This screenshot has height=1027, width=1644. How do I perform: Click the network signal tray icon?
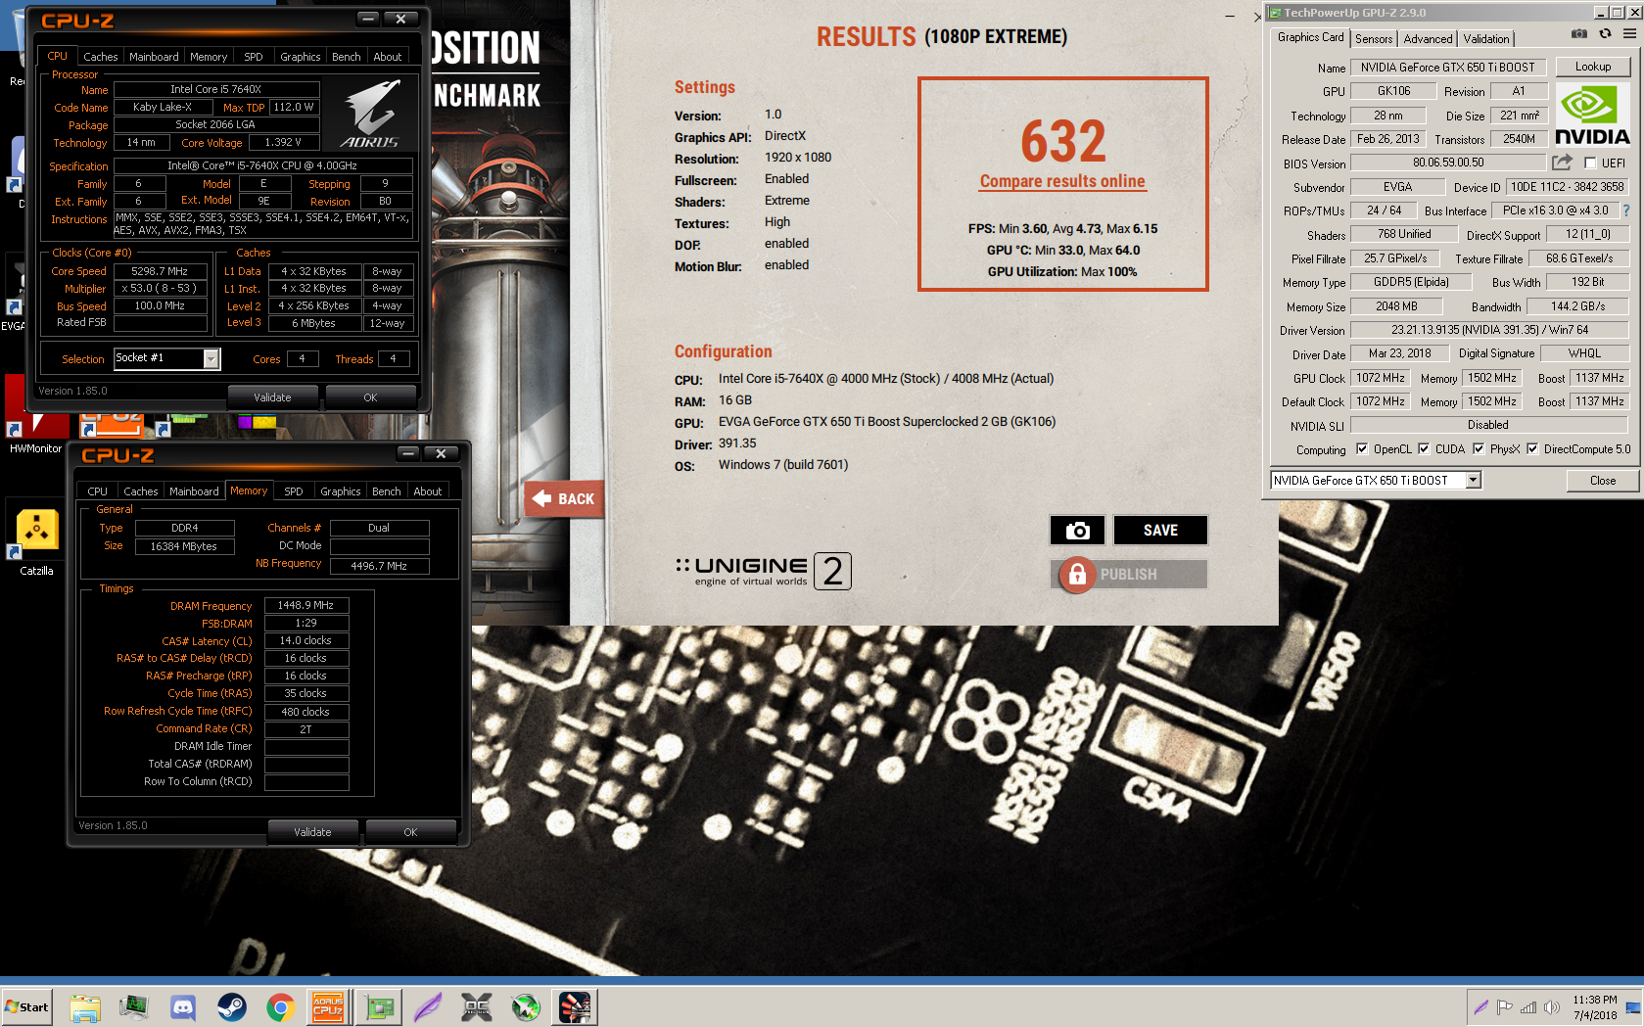pos(1528,1006)
